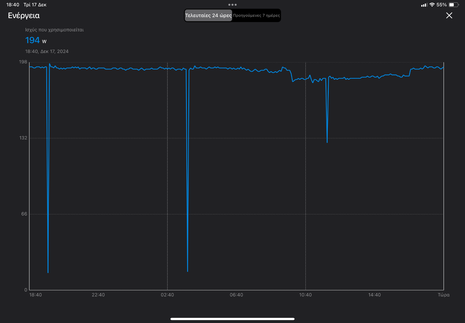Tap the x-axis label 22:40
This screenshot has height=323, width=465.
[x=98, y=295]
